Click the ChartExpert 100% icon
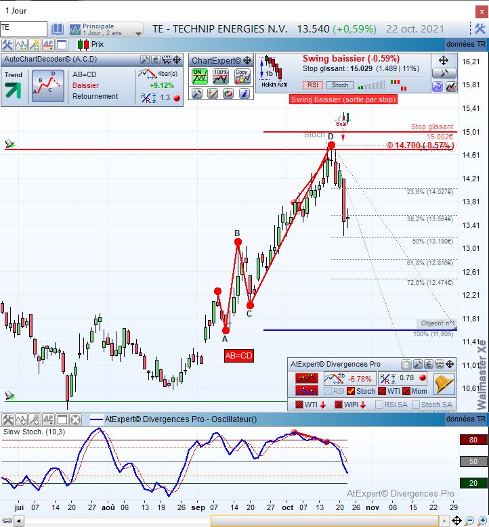Screen dimensions: 489x527 click(x=221, y=76)
